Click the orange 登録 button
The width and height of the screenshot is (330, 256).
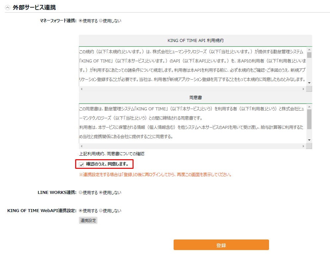pos(221,245)
